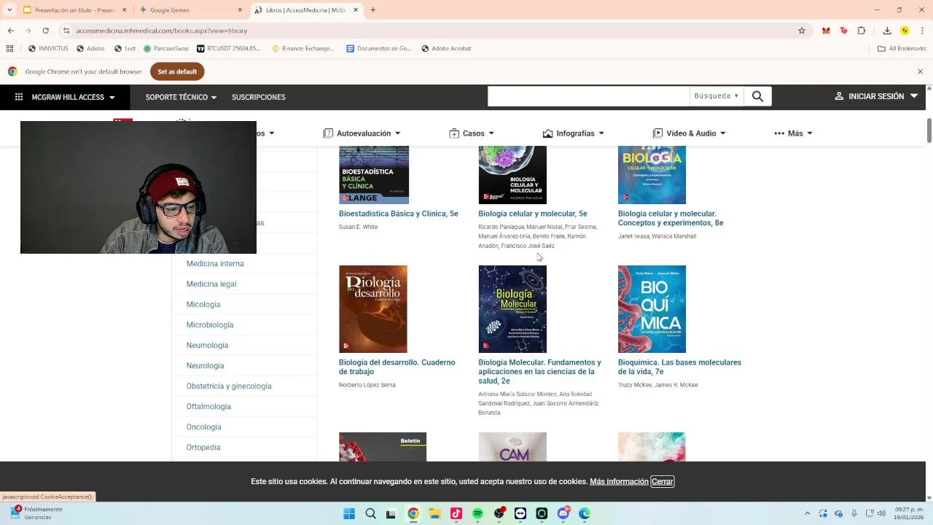This screenshot has width=933, height=525.
Task: Dismiss the default browser notification bar
Action: coord(920,71)
